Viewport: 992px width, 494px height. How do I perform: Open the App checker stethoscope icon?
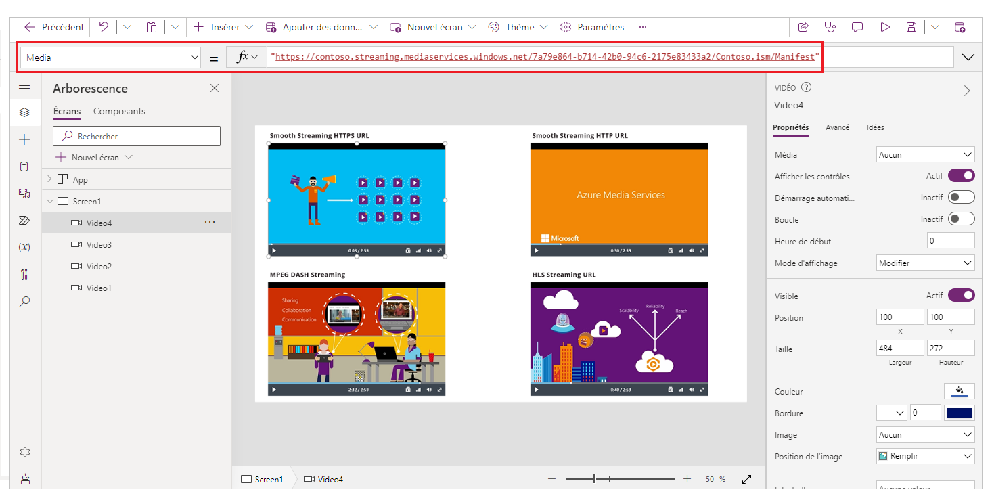pos(830,27)
